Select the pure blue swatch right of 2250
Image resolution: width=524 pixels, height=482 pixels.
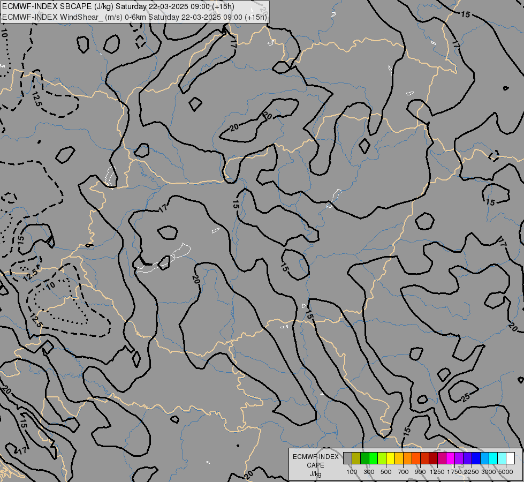(x=476, y=458)
